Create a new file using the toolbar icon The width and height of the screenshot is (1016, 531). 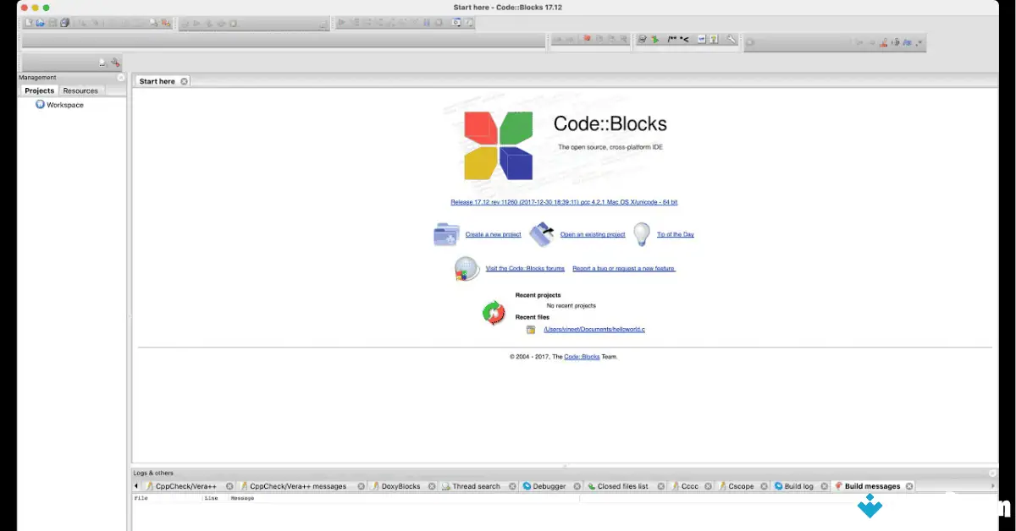(x=26, y=23)
